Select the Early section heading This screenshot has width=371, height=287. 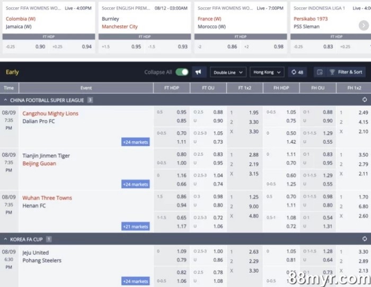[12, 72]
